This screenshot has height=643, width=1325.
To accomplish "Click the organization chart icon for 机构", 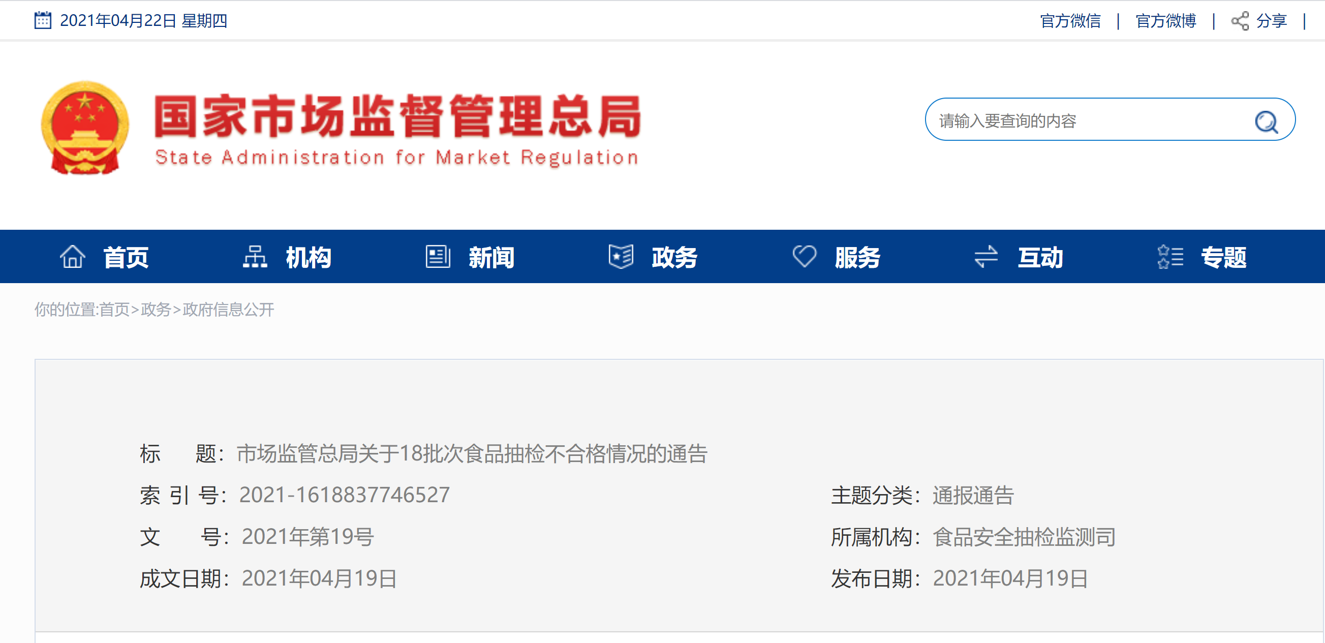I will tap(255, 256).
